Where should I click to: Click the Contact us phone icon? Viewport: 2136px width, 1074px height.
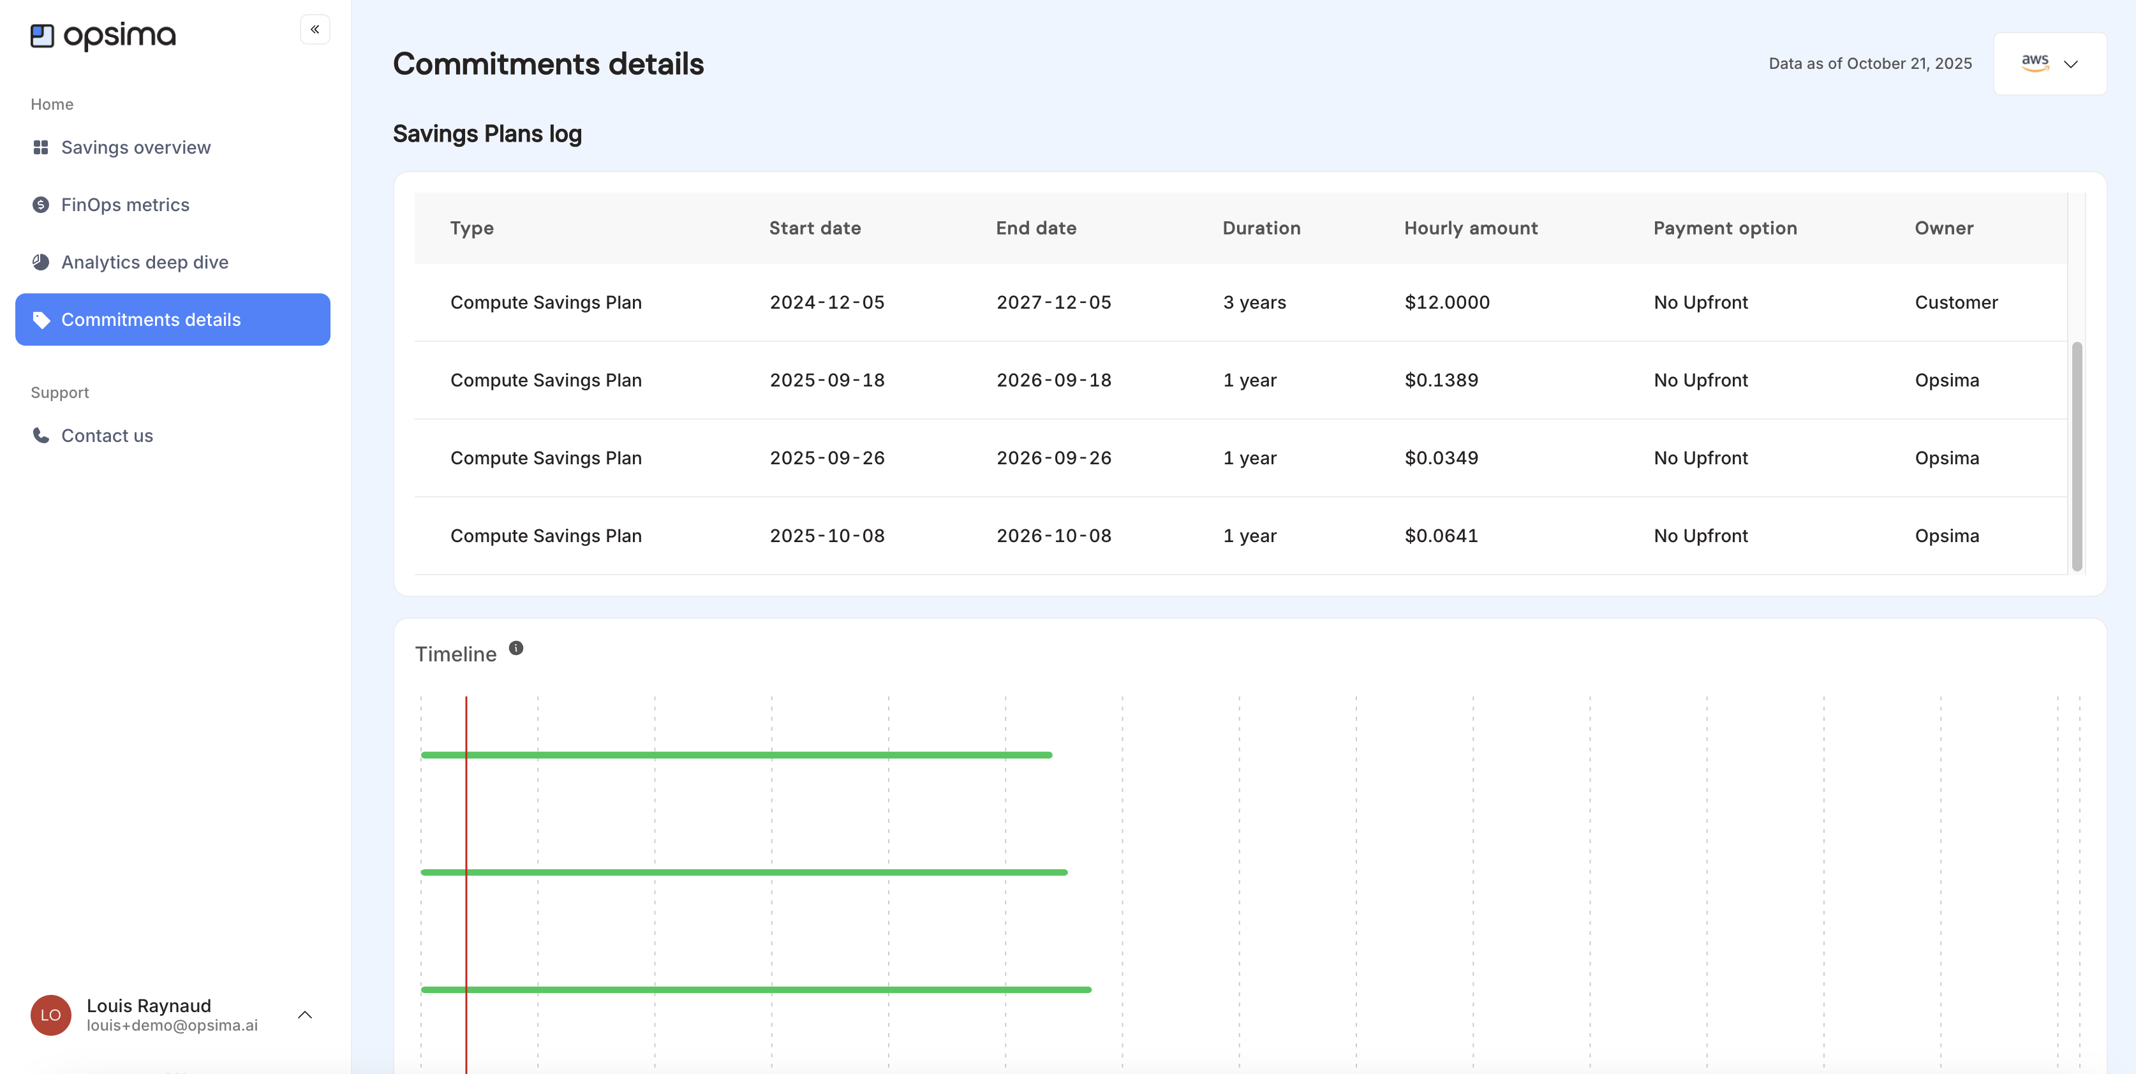pyautogui.click(x=41, y=435)
